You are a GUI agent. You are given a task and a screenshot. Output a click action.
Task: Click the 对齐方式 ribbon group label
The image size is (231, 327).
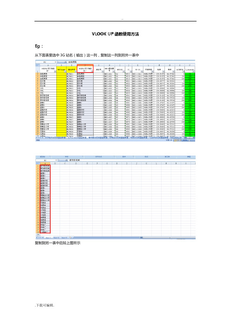coord(99,157)
